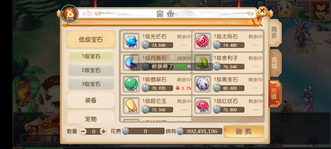331x149 pixels.
Task: Open the 商城 side tab
Action: pos(274,63)
